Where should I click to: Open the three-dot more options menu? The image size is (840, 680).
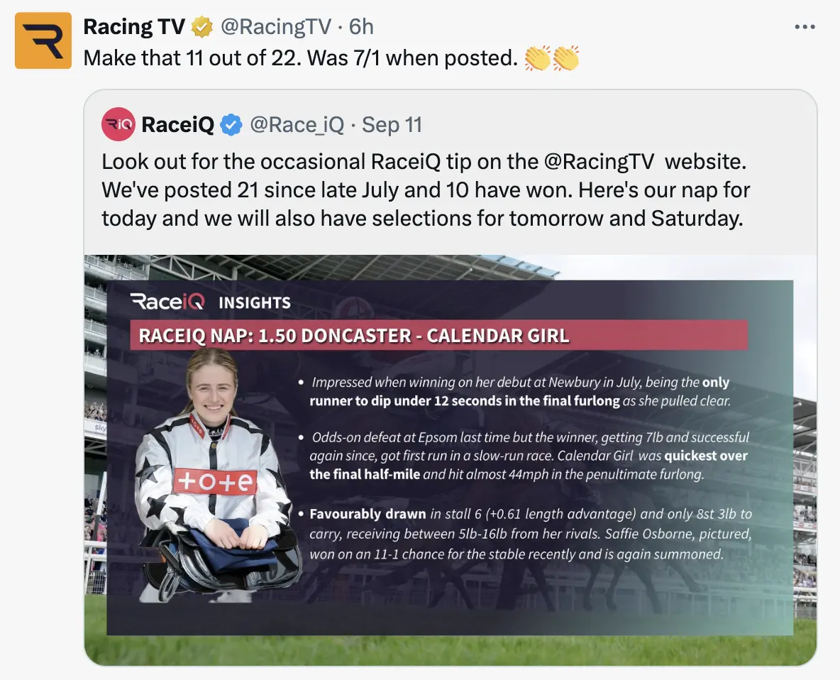pyautogui.click(x=805, y=27)
